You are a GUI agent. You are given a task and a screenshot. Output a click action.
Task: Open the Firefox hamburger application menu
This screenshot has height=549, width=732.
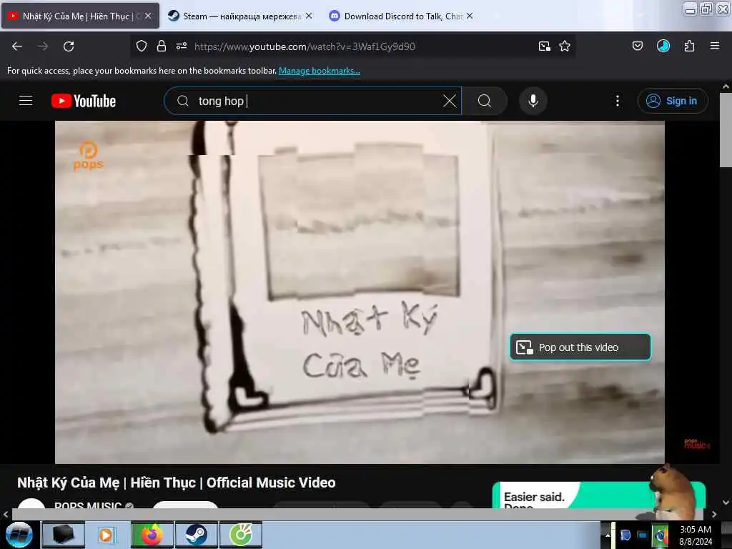coord(715,46)
